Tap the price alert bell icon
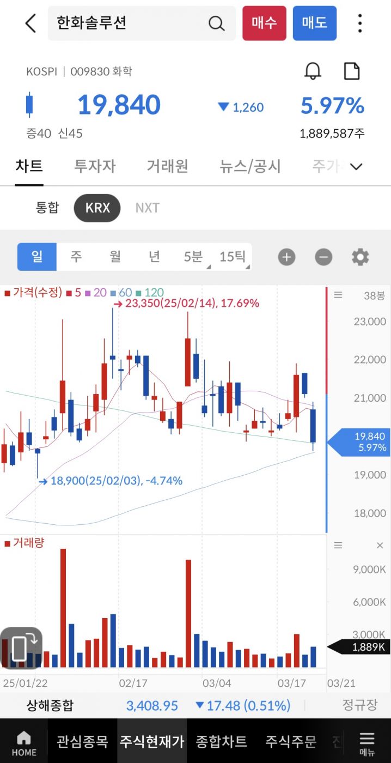The image size is (391, 763). pyautogui.click(x=313, y=71)
